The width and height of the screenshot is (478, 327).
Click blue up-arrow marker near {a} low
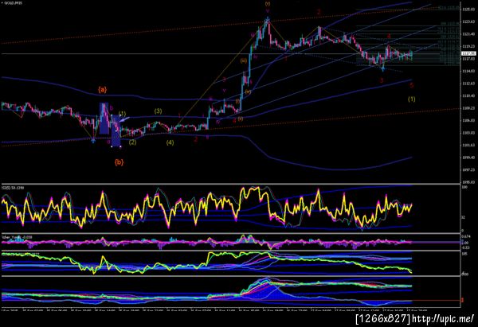[93, 140]
